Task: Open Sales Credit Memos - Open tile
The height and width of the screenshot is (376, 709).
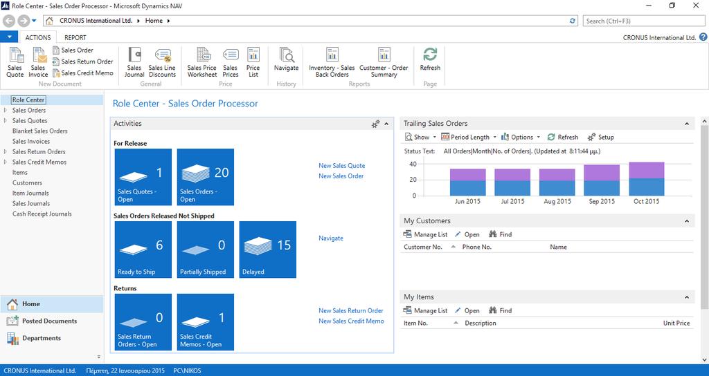Action: 205,322
